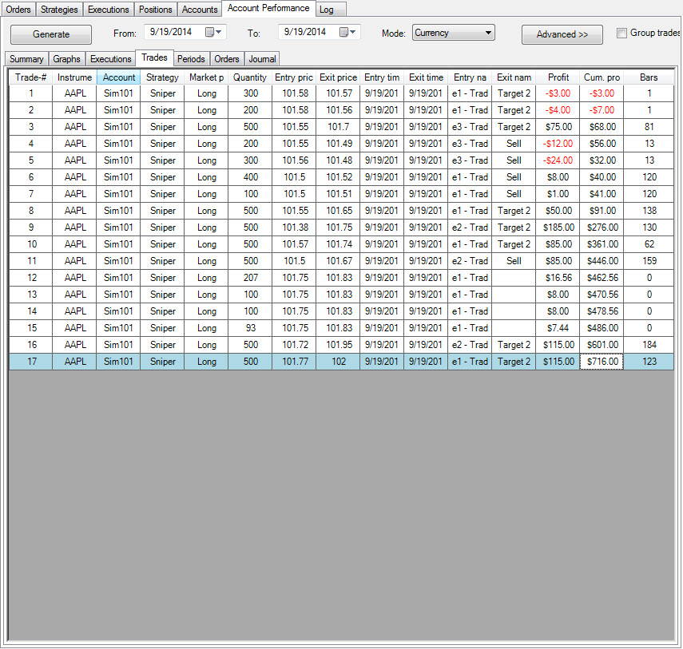Sort by the Instrument column header
Viewport: 683px width, 649px height.
pos(74,77)
